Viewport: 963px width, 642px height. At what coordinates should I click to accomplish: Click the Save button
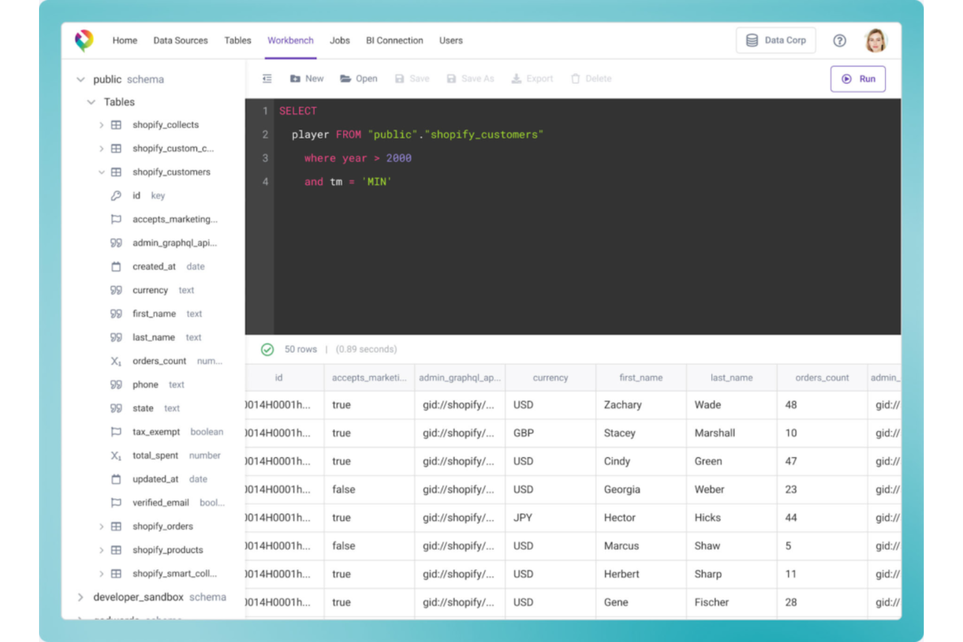tap(412, 79)
